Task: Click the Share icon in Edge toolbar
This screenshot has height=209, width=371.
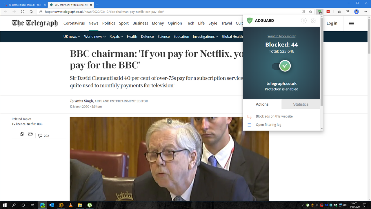Action: [x=348, y=12]
